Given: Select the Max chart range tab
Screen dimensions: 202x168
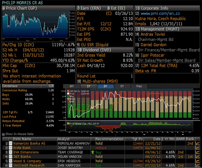Looking at the screenshot, I should 139,86.
